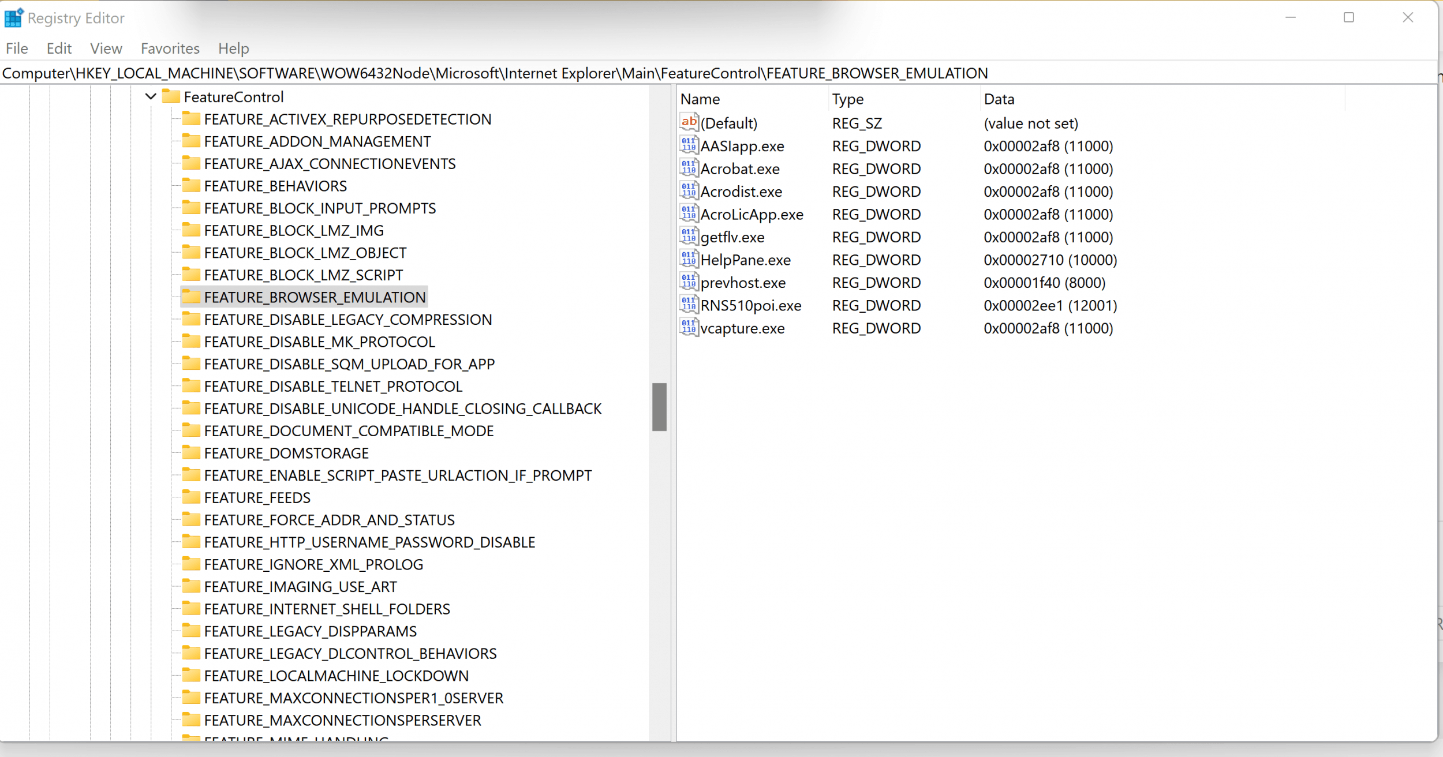Click HelpPane.exe data value 0x00002710 (10000)

(1051, 260)
